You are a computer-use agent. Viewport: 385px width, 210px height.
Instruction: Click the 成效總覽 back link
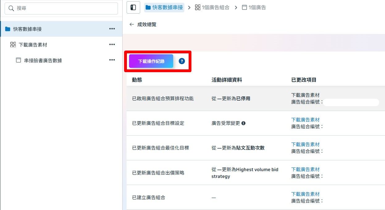[147, 24]
